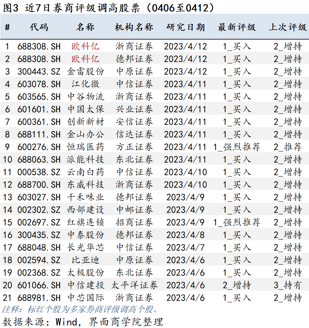
Task: Select stock name 比亚迪
Action: coord(85,260)
